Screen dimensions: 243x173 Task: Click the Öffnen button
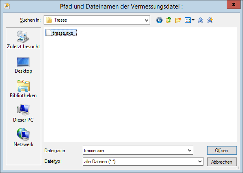222,150
